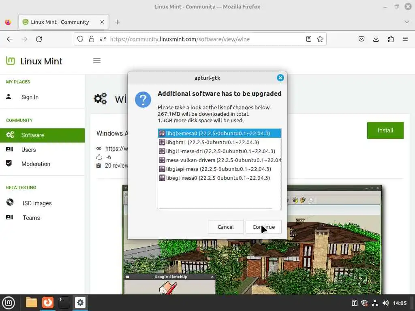
Task: Reload the current page
Action: 39,39
